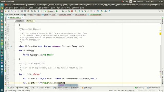The image size is (164, 92).
Task: Close the Exceptions.kt editor tab
Action: [x=23, y=18]
